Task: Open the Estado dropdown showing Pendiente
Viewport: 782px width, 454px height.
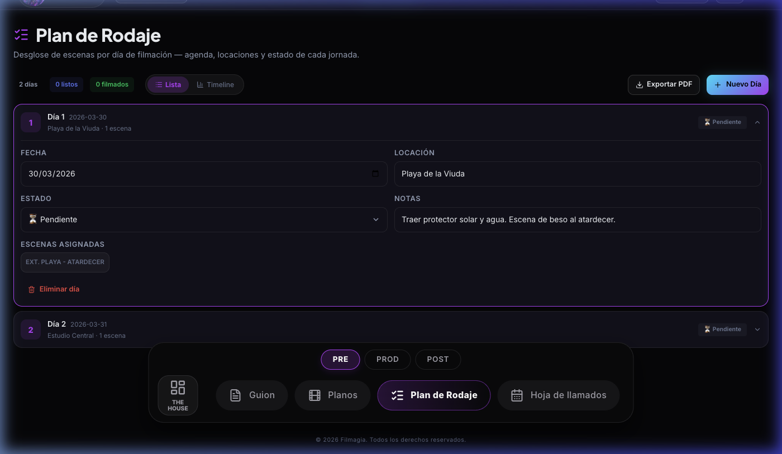Action: 204,219
